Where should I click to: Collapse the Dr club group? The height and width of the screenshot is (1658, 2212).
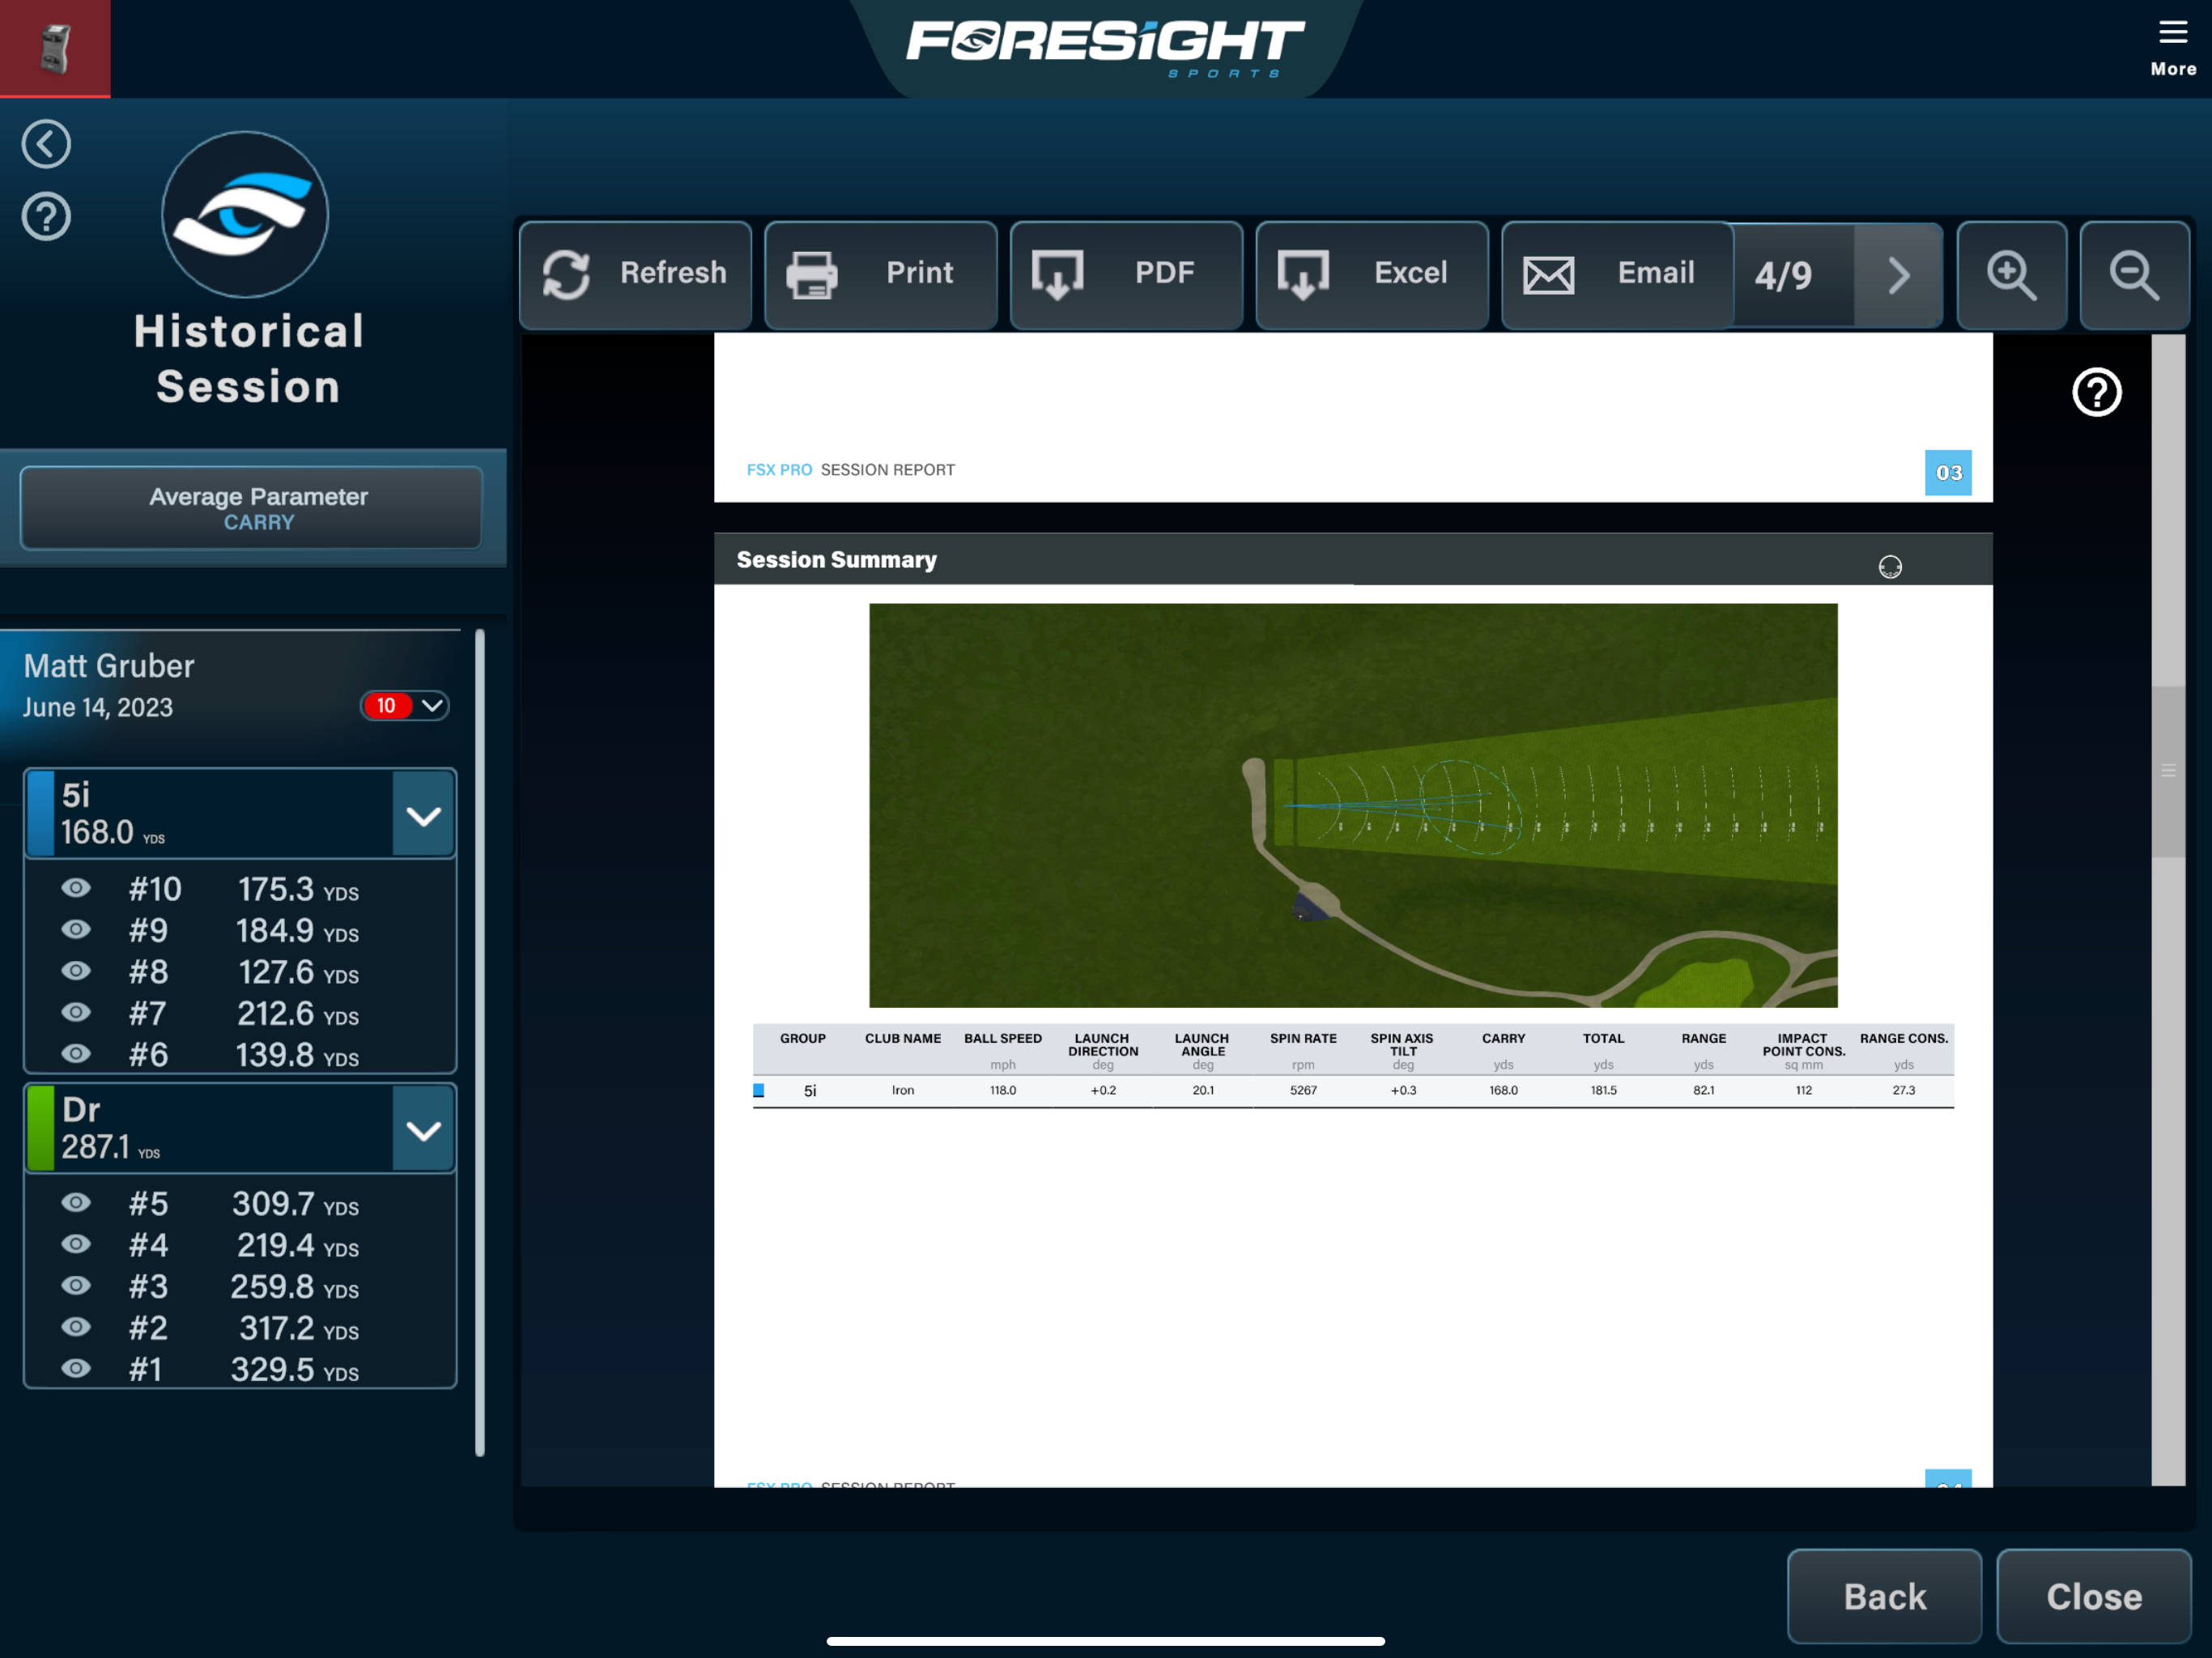(423, 1130)
